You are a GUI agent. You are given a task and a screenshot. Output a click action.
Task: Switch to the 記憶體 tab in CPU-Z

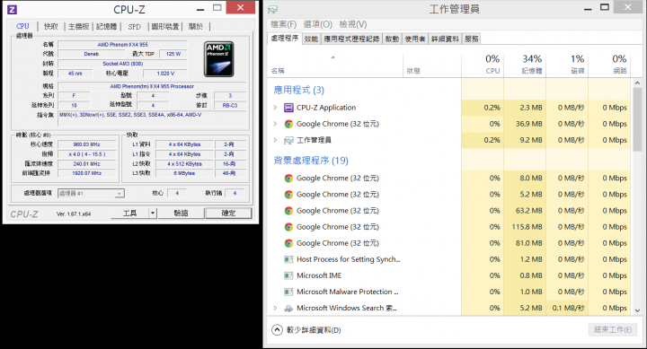click(x=106, y=26)
